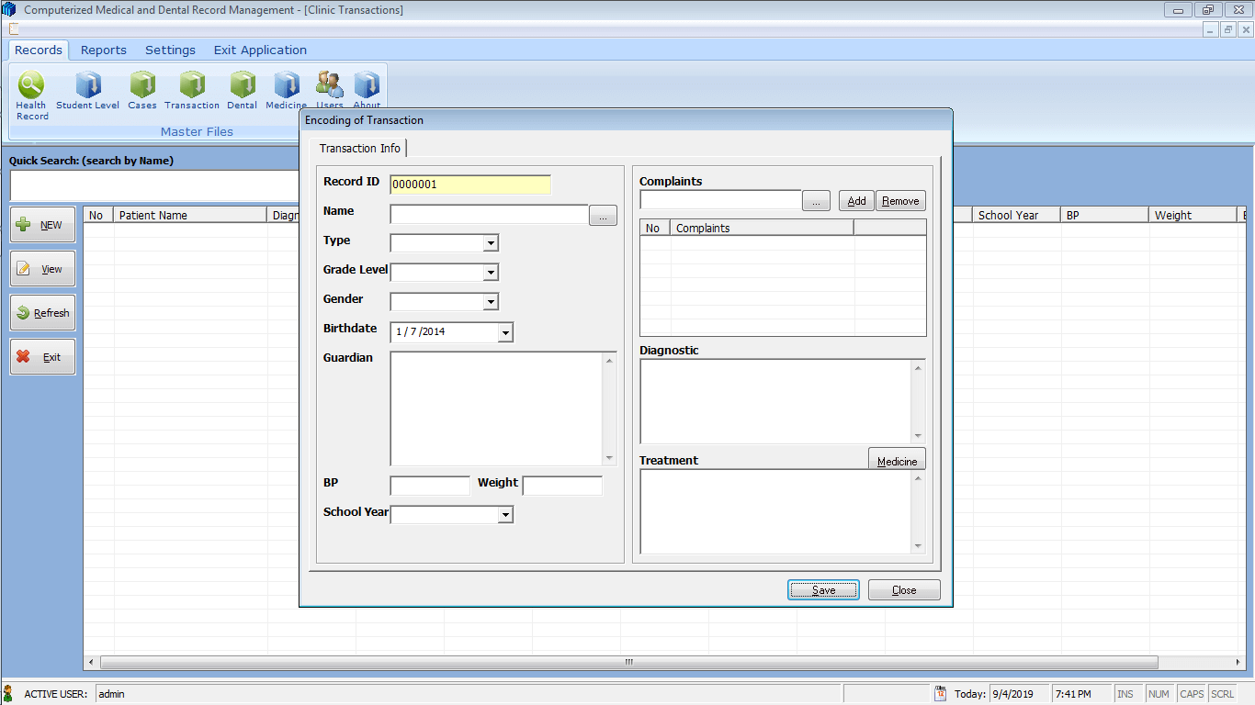Viewport: 1255px width, 705px height.
Task: Expand the School Year dropdown
Action: pyautogui.click(x=505, y=515)
